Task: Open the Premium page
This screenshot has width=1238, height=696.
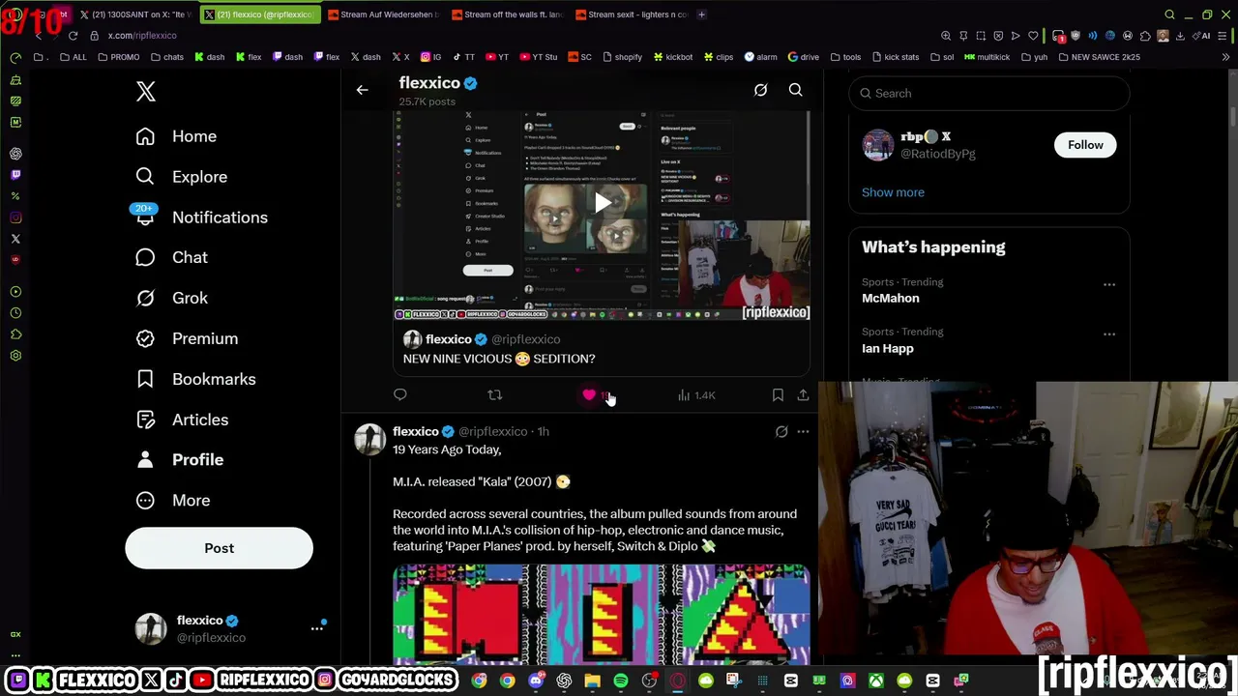Action: (187, 338)
